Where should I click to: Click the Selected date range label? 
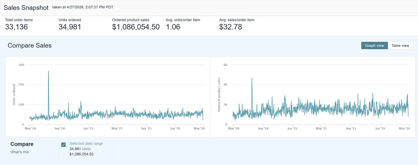[x=86, y=143]
